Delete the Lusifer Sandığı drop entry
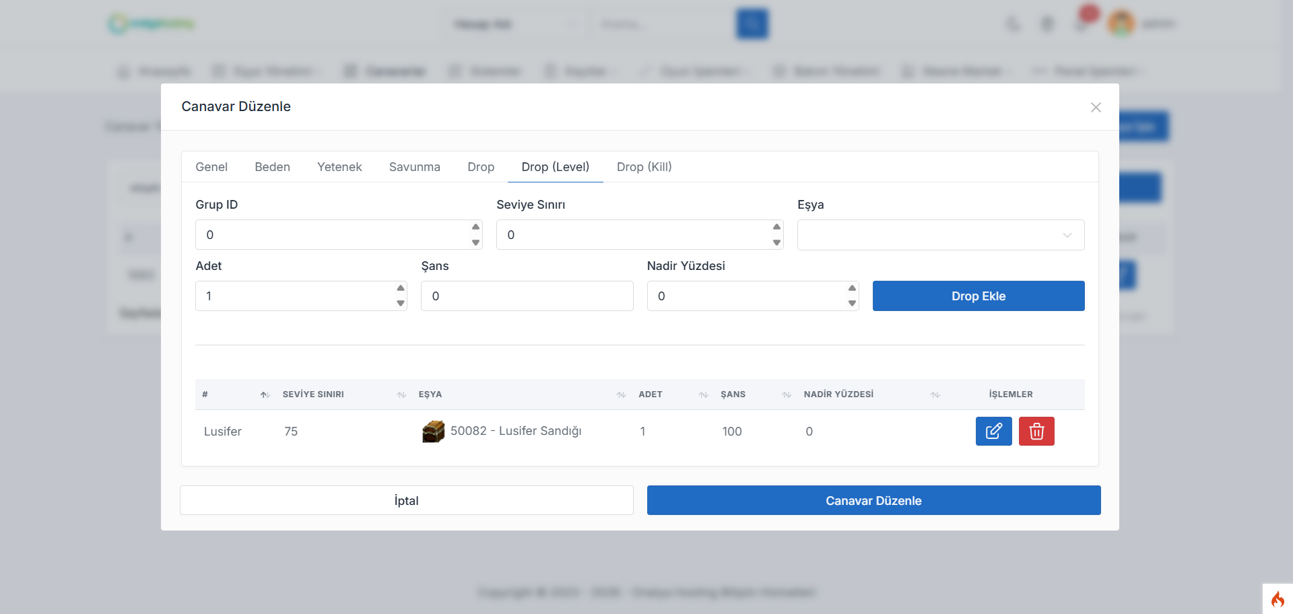The height and width of the screenshot is (614, 1293). tap(1036, 431)
